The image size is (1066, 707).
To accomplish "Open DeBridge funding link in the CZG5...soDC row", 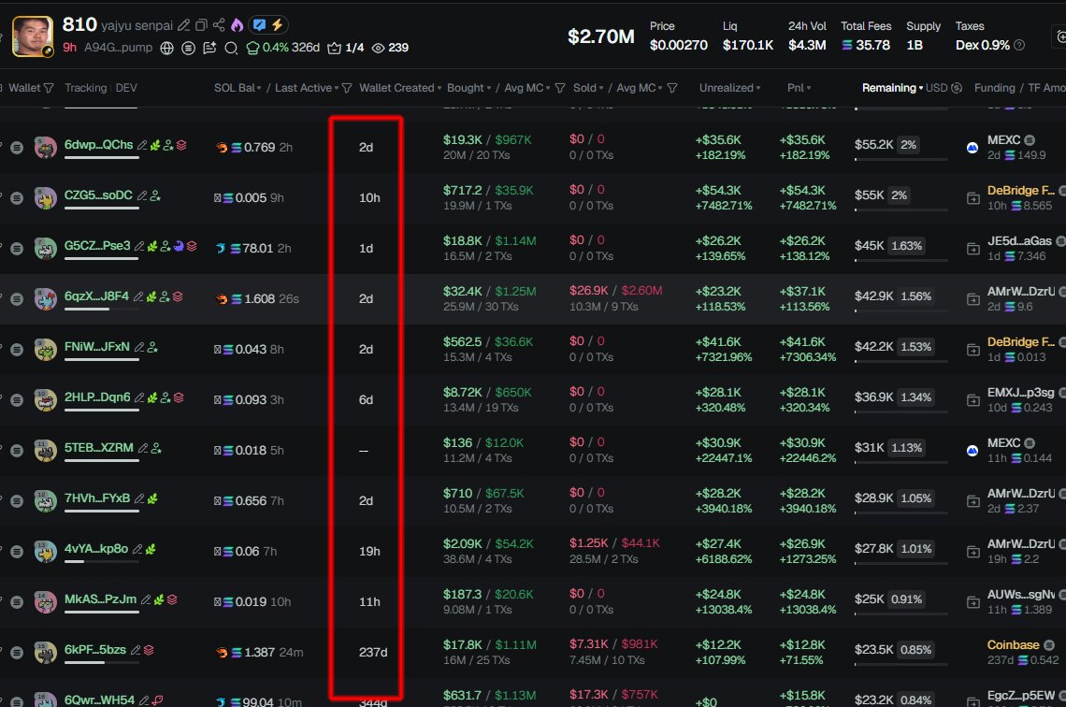I will [x=1020, y=191].
